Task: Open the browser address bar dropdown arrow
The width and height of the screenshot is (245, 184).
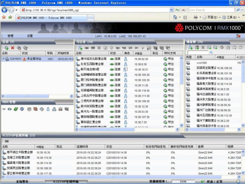Action: [172, 10]
